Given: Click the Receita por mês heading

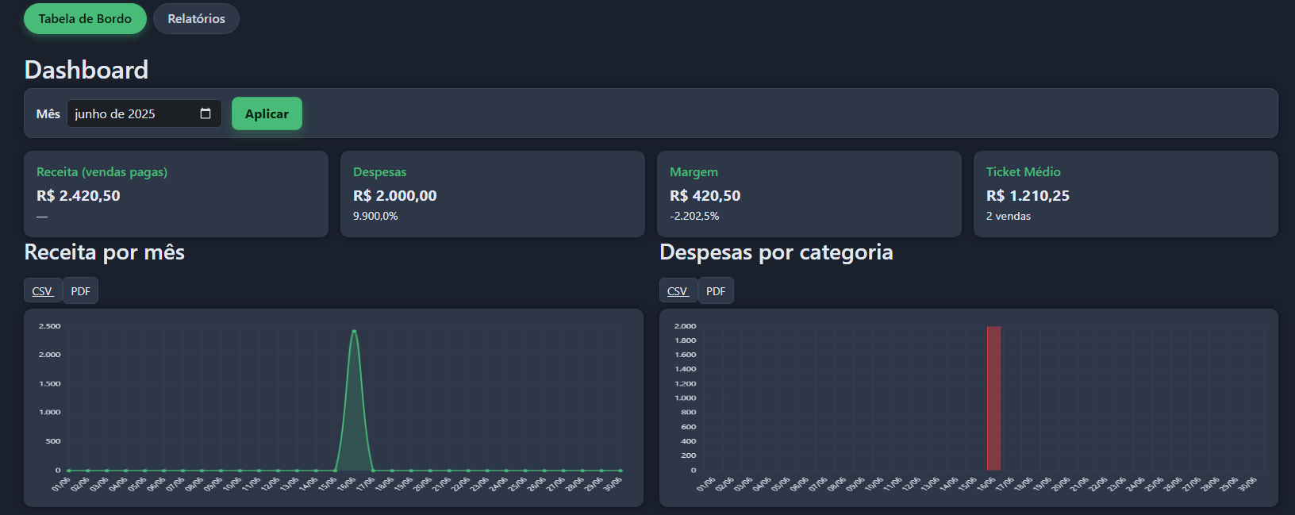Looking at the screenshot, I should click(x=105, y=252).
